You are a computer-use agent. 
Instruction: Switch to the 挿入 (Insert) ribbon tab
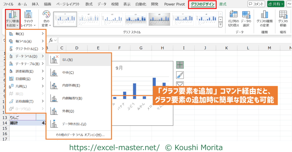coord(35,4)
